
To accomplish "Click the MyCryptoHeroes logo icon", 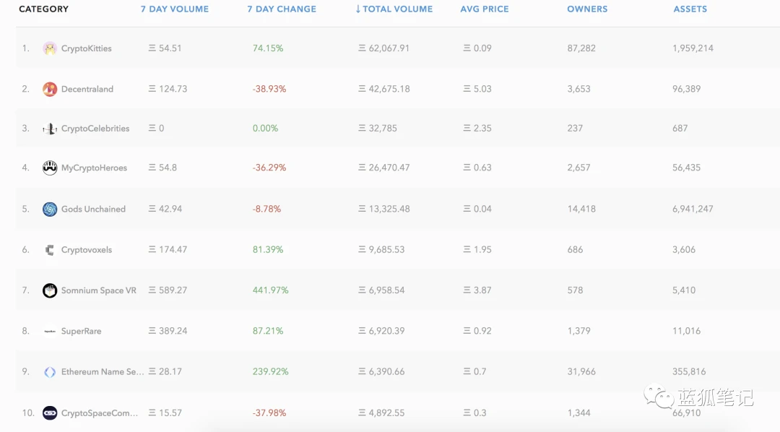I will coord(50,168).
